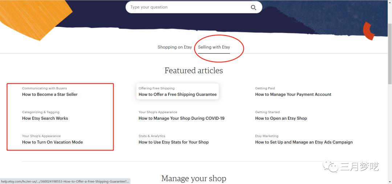Viewport: 392px width, 184px height.
Task: Open 'How to Use Etsy Stats for Your Shop'
Action: click(x=173, y=142)
